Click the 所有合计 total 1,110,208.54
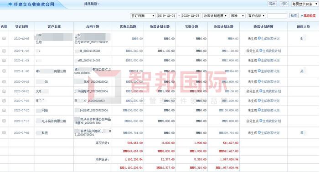 [x=134, y=159]
